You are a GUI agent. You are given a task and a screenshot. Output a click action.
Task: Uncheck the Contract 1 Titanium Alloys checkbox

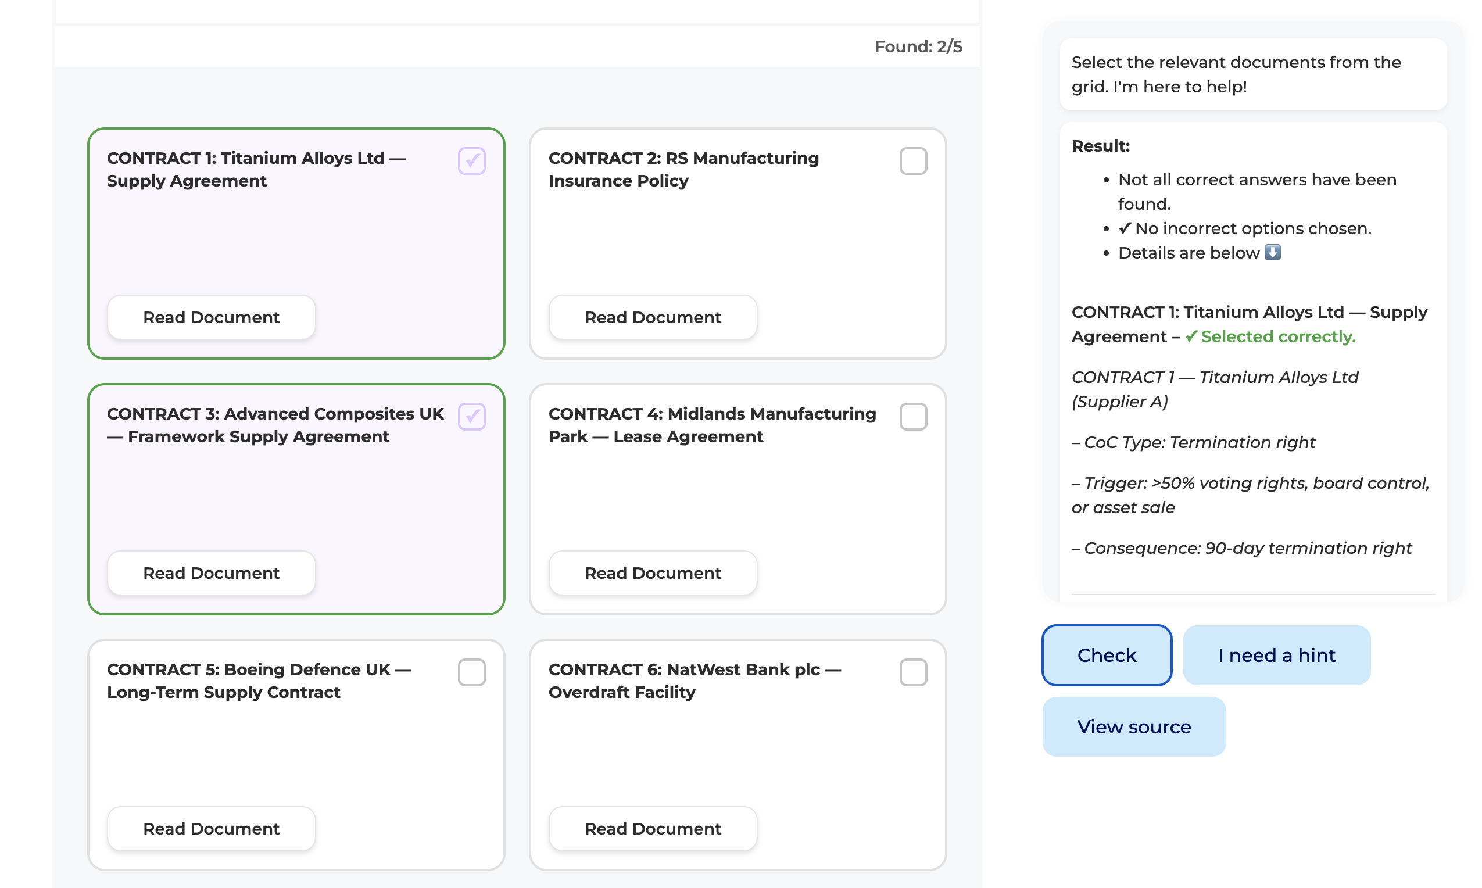(x=471, y=161)
